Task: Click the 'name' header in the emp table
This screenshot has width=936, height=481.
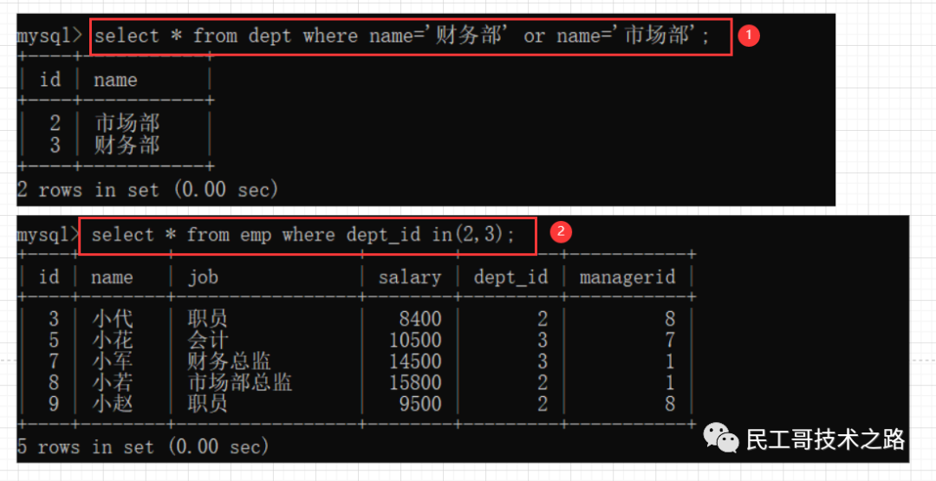Action: (x=112, y=277)
